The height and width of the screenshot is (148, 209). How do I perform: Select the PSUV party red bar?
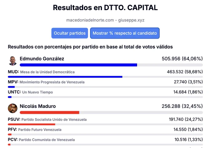(105, 124)
